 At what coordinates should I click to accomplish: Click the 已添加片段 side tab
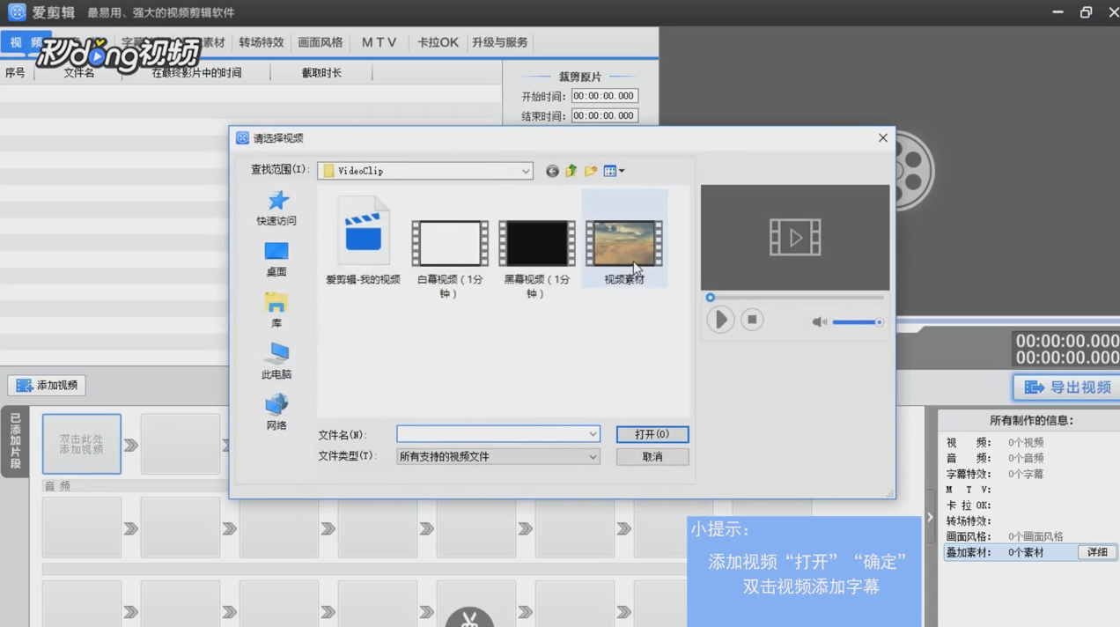[x=15, y=442]
